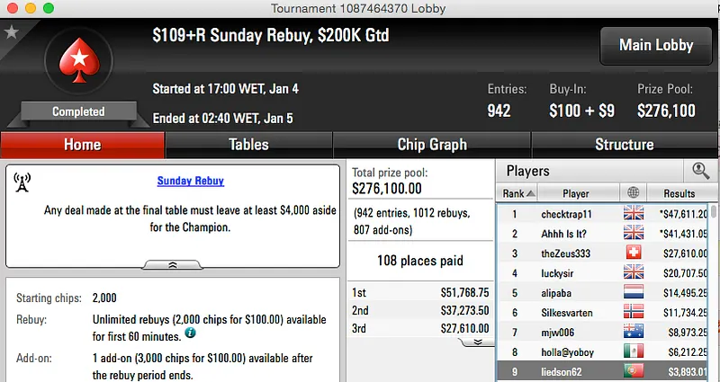
Task: Click the players list scrollbar
Action: coord(714,288)
